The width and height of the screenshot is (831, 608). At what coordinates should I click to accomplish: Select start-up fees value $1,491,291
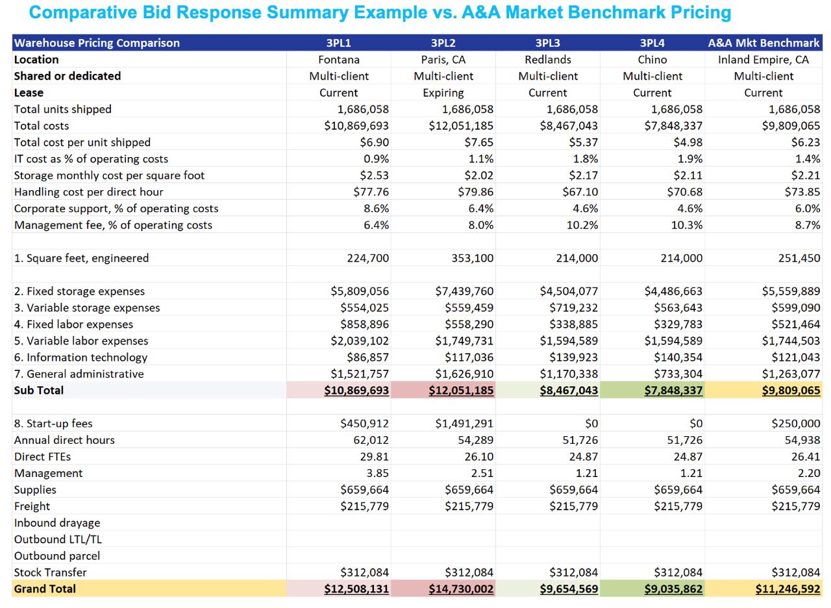point(464,424)
